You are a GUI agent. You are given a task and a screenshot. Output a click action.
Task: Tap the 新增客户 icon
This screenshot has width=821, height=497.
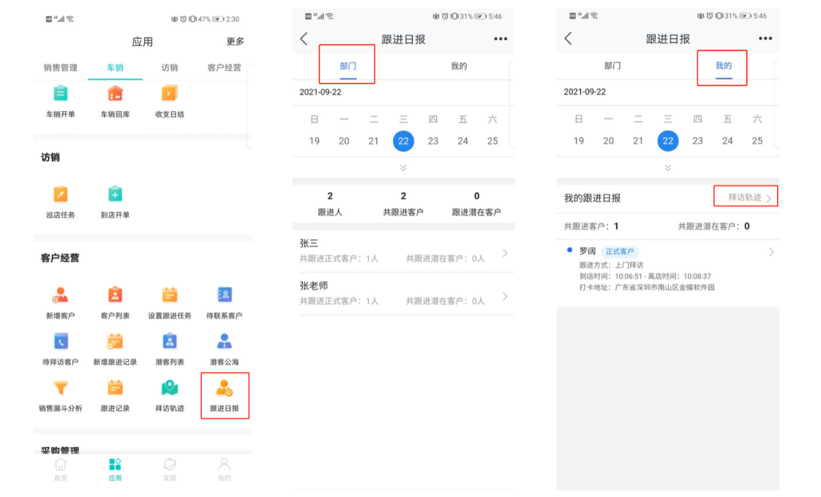point(60,295)
